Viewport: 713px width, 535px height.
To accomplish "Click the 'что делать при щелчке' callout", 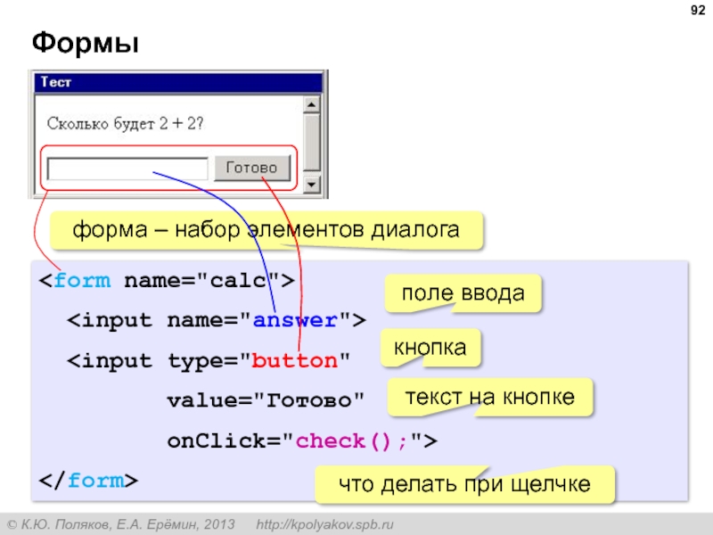I will pyautogui.click(x=464, y=484).
